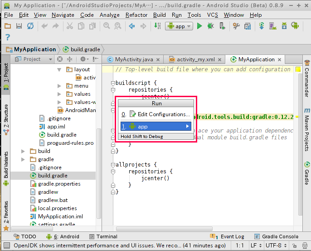This screenshot has width=311, height=251.
Task: Expand the gradle folder
Action: [23, 159]
